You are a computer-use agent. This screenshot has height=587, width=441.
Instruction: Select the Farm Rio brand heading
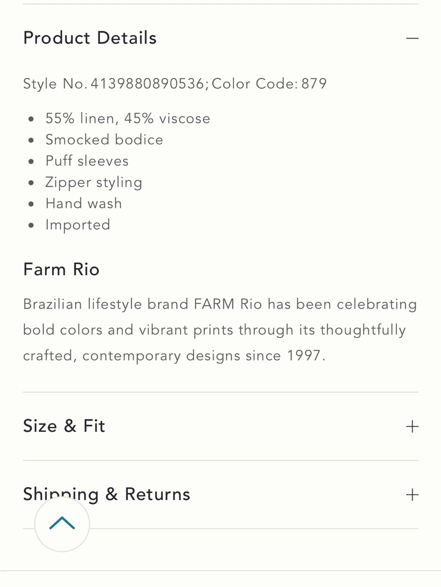[61, 270]
